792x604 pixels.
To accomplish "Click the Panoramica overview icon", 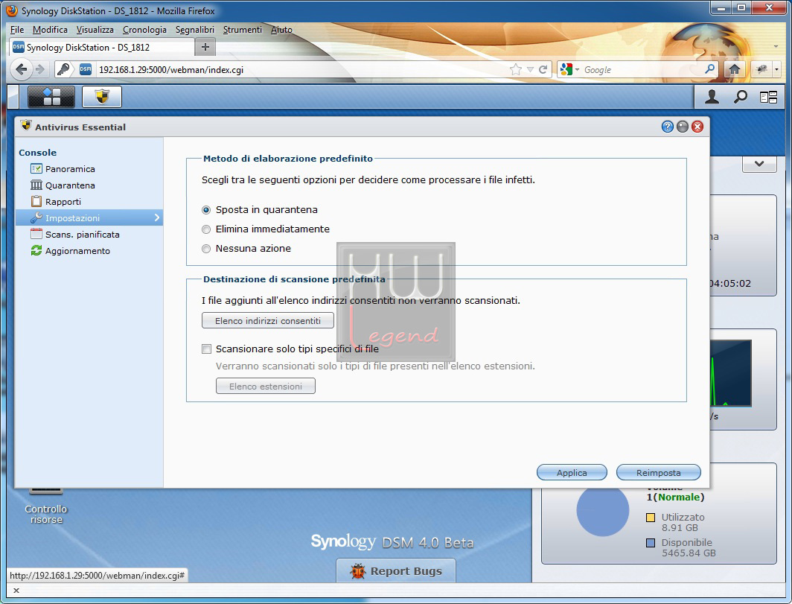I will [36, 169].
